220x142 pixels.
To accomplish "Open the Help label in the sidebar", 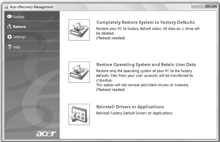I will (16, 47).
